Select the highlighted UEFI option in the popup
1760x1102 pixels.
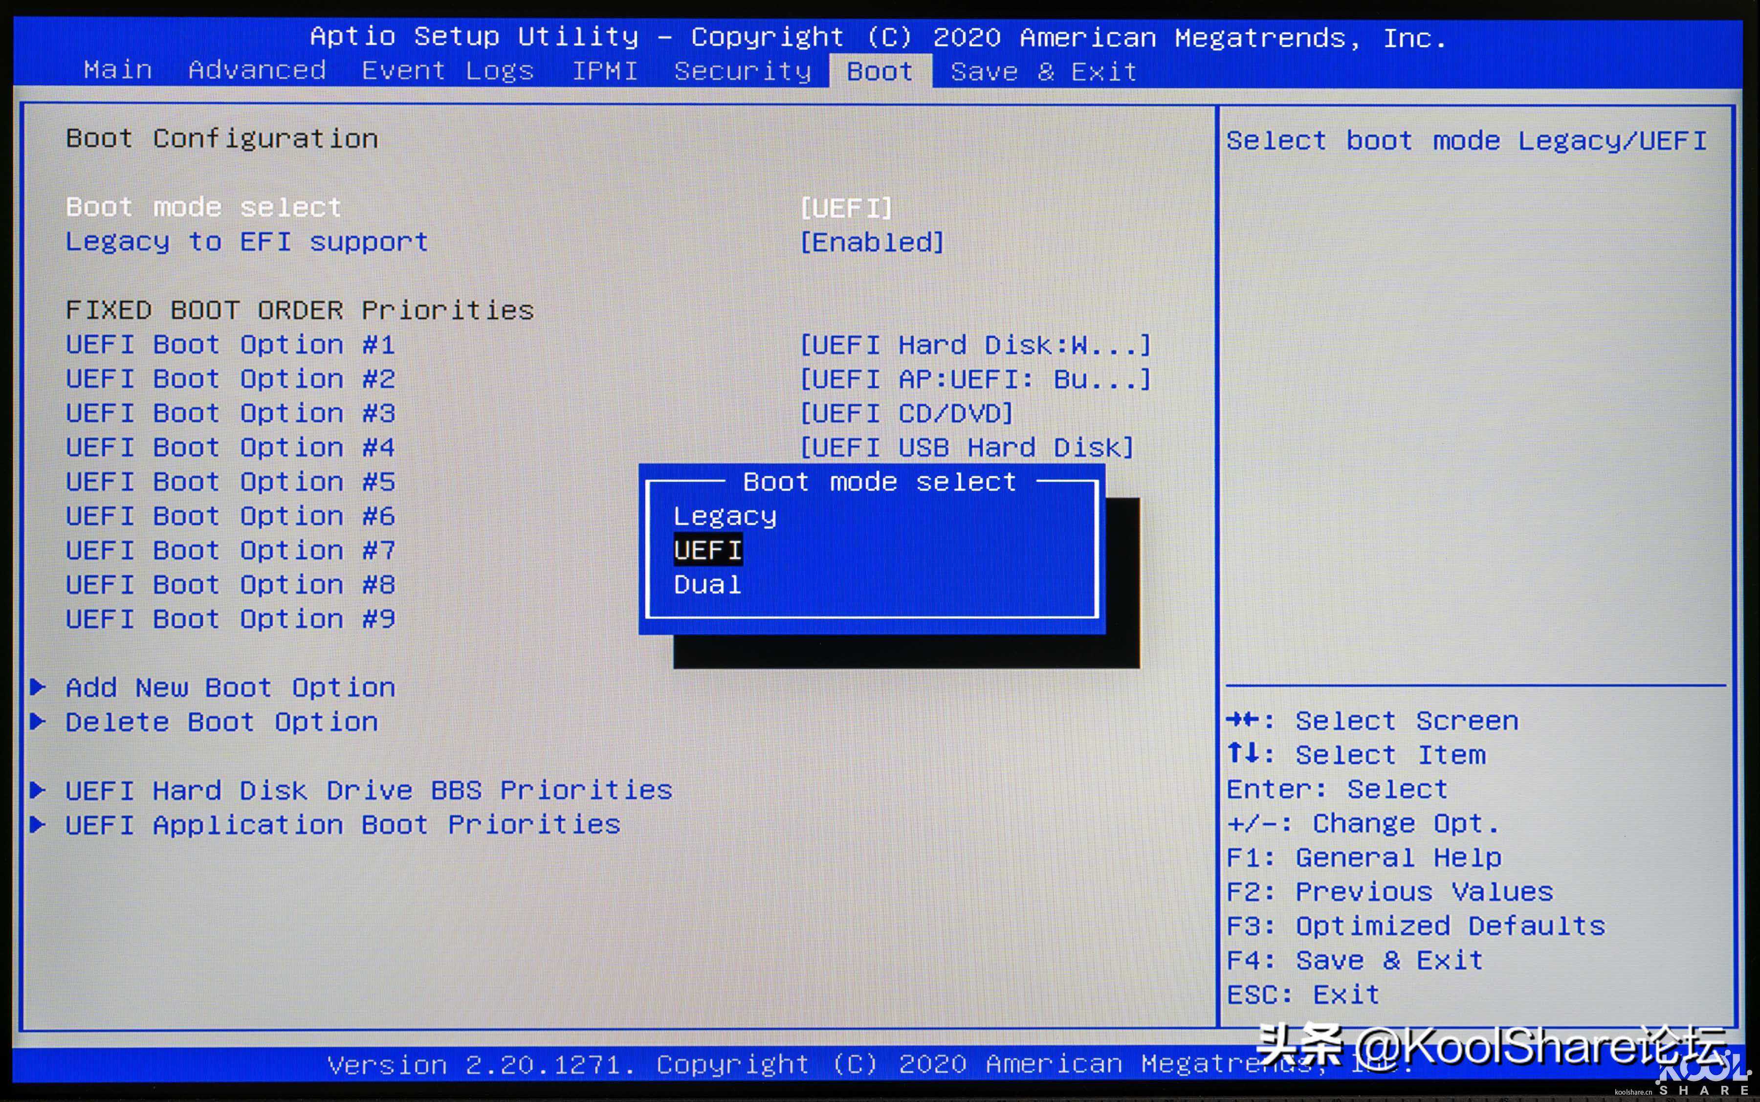(707, 550)
